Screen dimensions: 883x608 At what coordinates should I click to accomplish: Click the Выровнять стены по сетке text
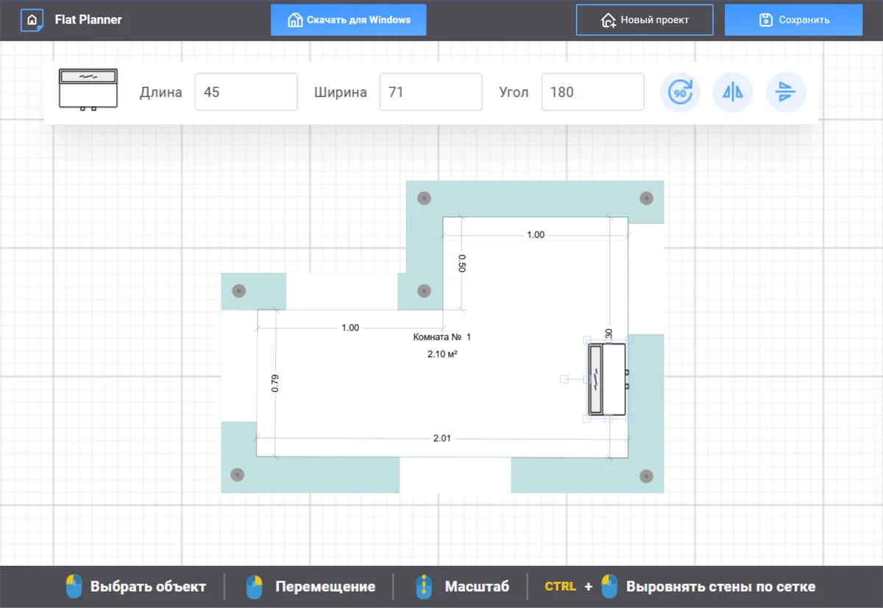pyautogui.click(x=720, y=587)
